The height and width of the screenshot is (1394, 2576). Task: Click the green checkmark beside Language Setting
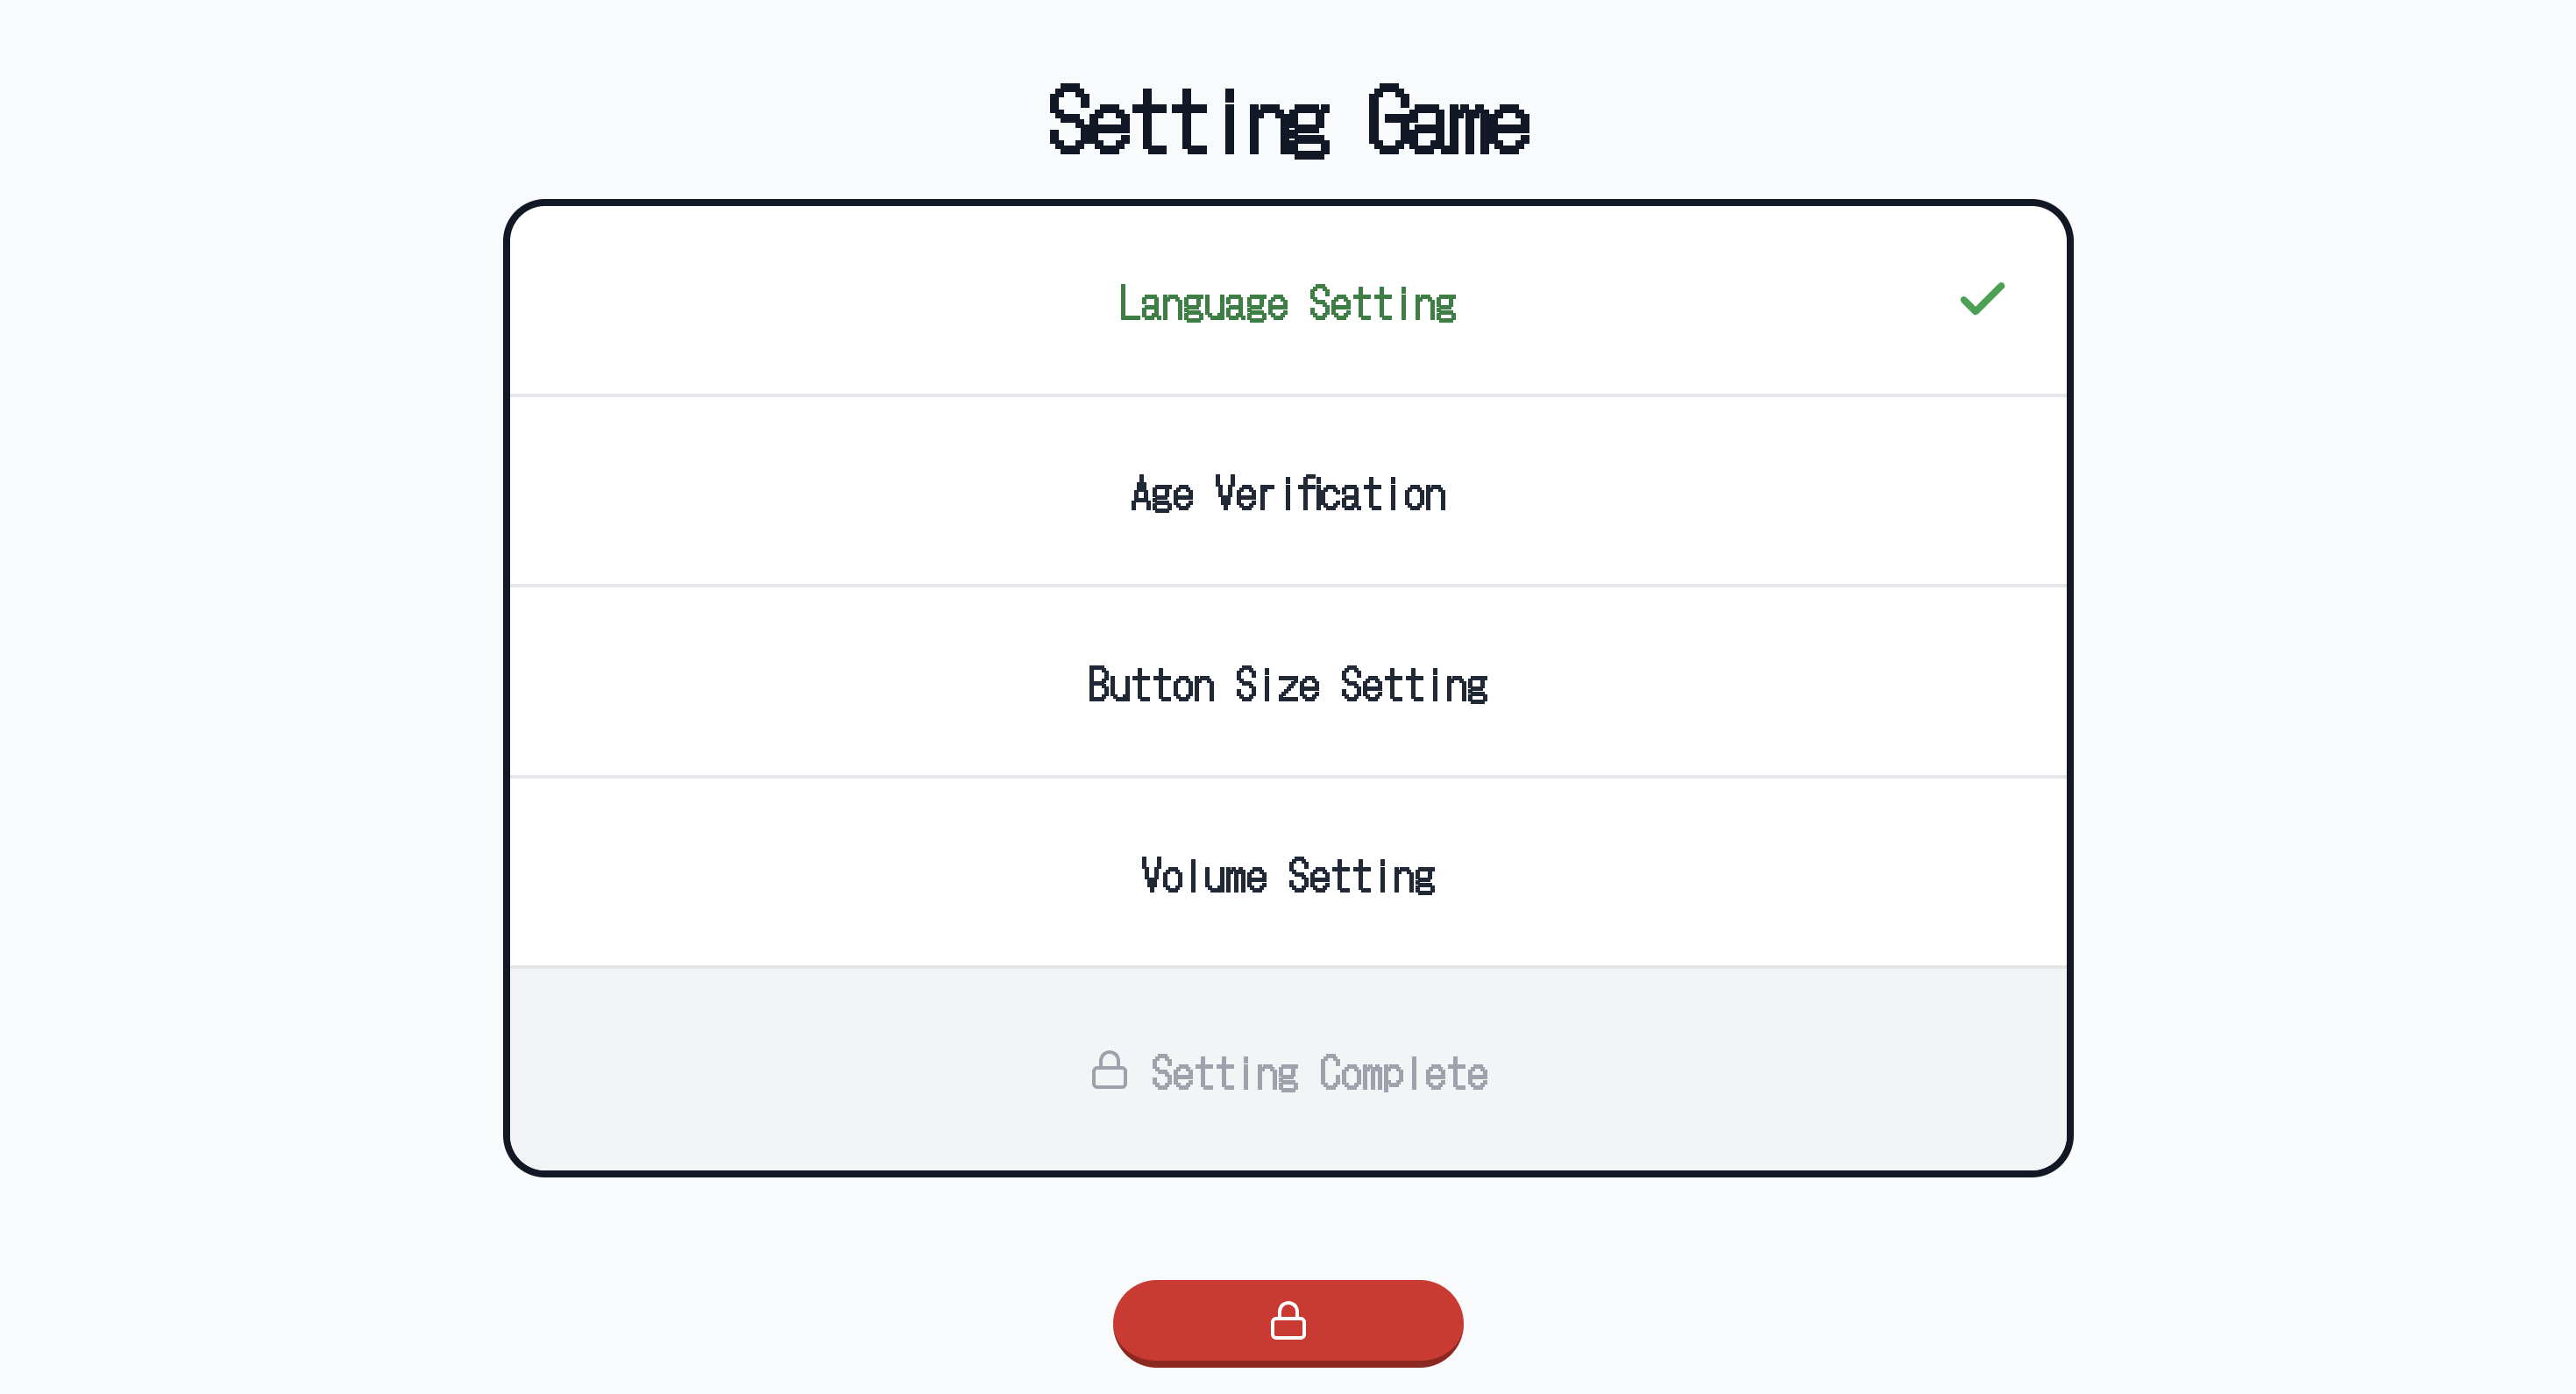(1981, 299)
